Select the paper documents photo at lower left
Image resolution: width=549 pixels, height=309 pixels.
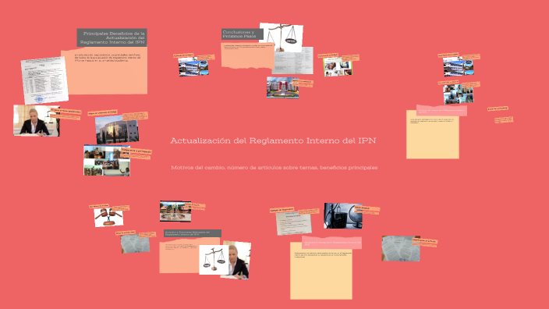click(135, 243)
